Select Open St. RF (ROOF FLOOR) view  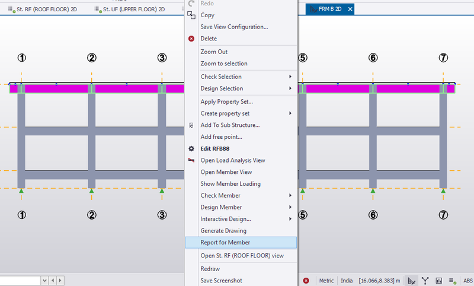(x=241, y=256)
